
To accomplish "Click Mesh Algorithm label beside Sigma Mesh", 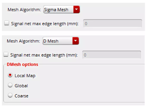I will pos(24,10).
